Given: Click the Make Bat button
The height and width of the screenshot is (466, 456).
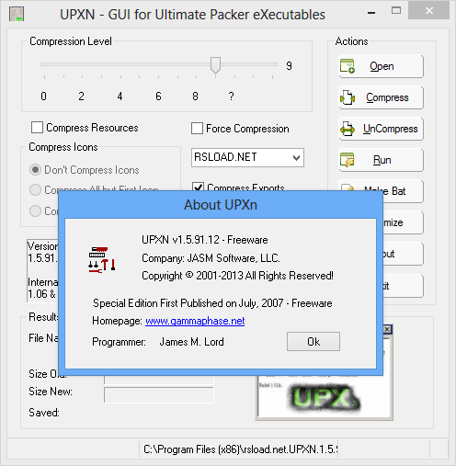Looking at the screenshot, I should [x=382, y=191].
